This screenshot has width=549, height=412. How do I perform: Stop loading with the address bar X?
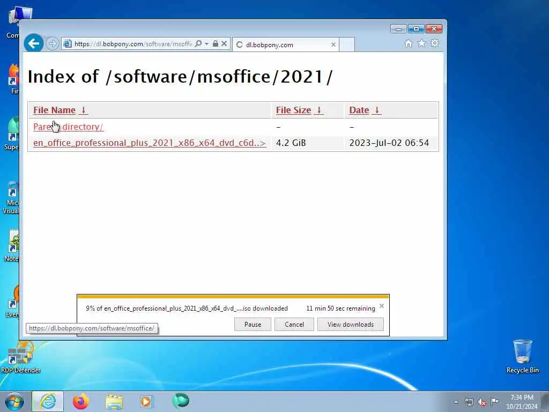coord(224,44)
